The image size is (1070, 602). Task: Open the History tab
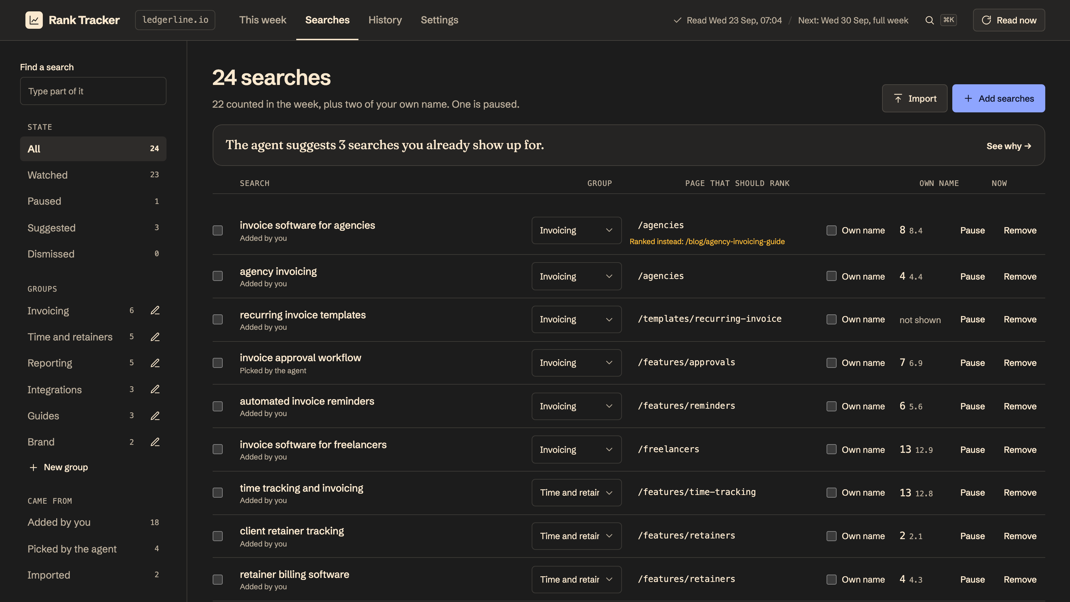[385, 20]
